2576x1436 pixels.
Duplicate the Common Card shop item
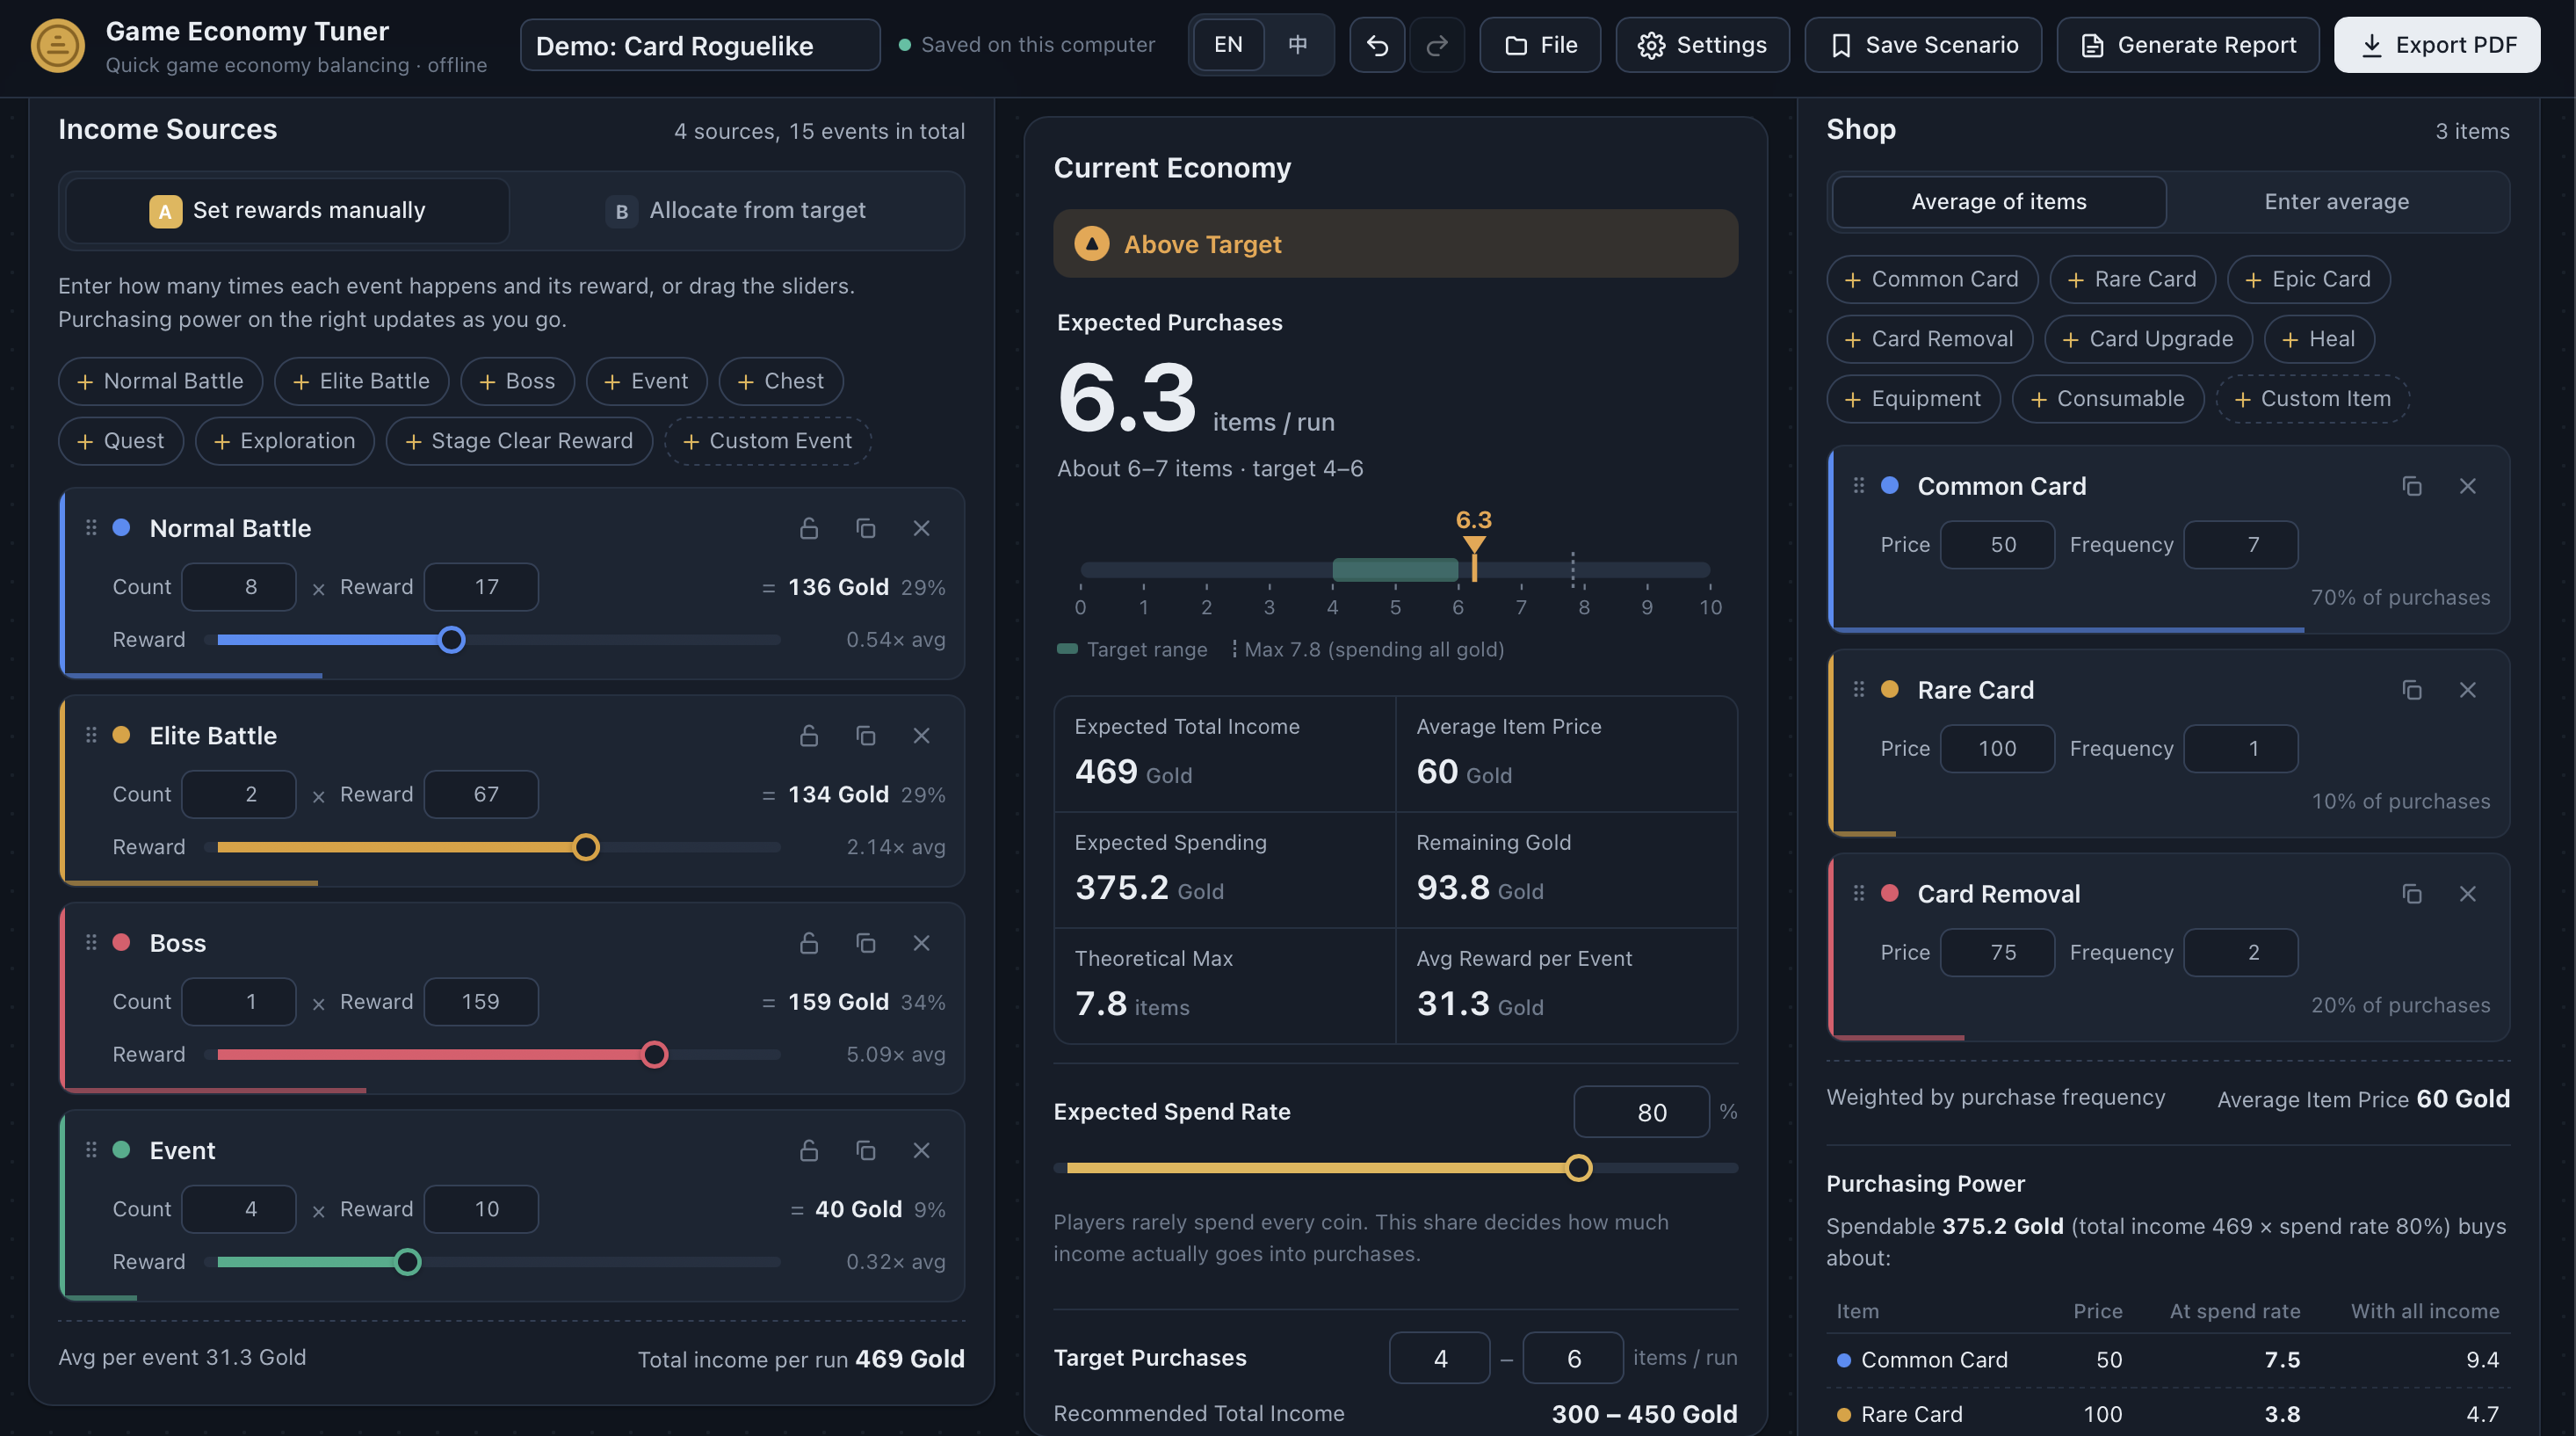pyautogui.click(x=2412, y=486)
